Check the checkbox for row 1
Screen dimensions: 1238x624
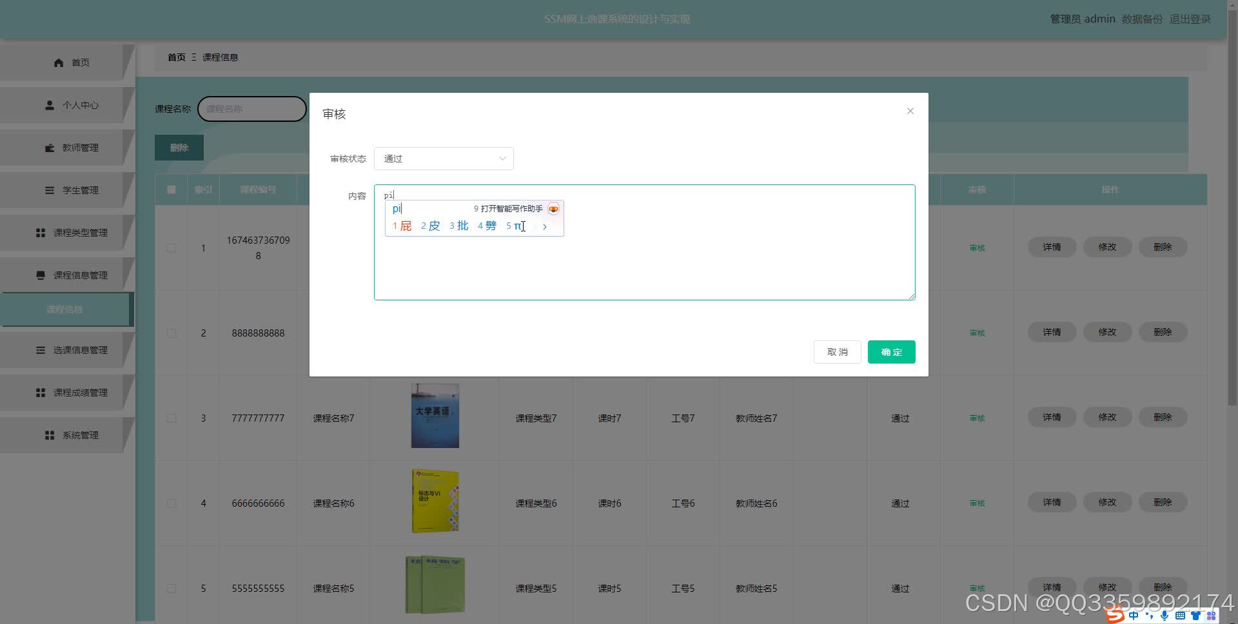point(172,248)
